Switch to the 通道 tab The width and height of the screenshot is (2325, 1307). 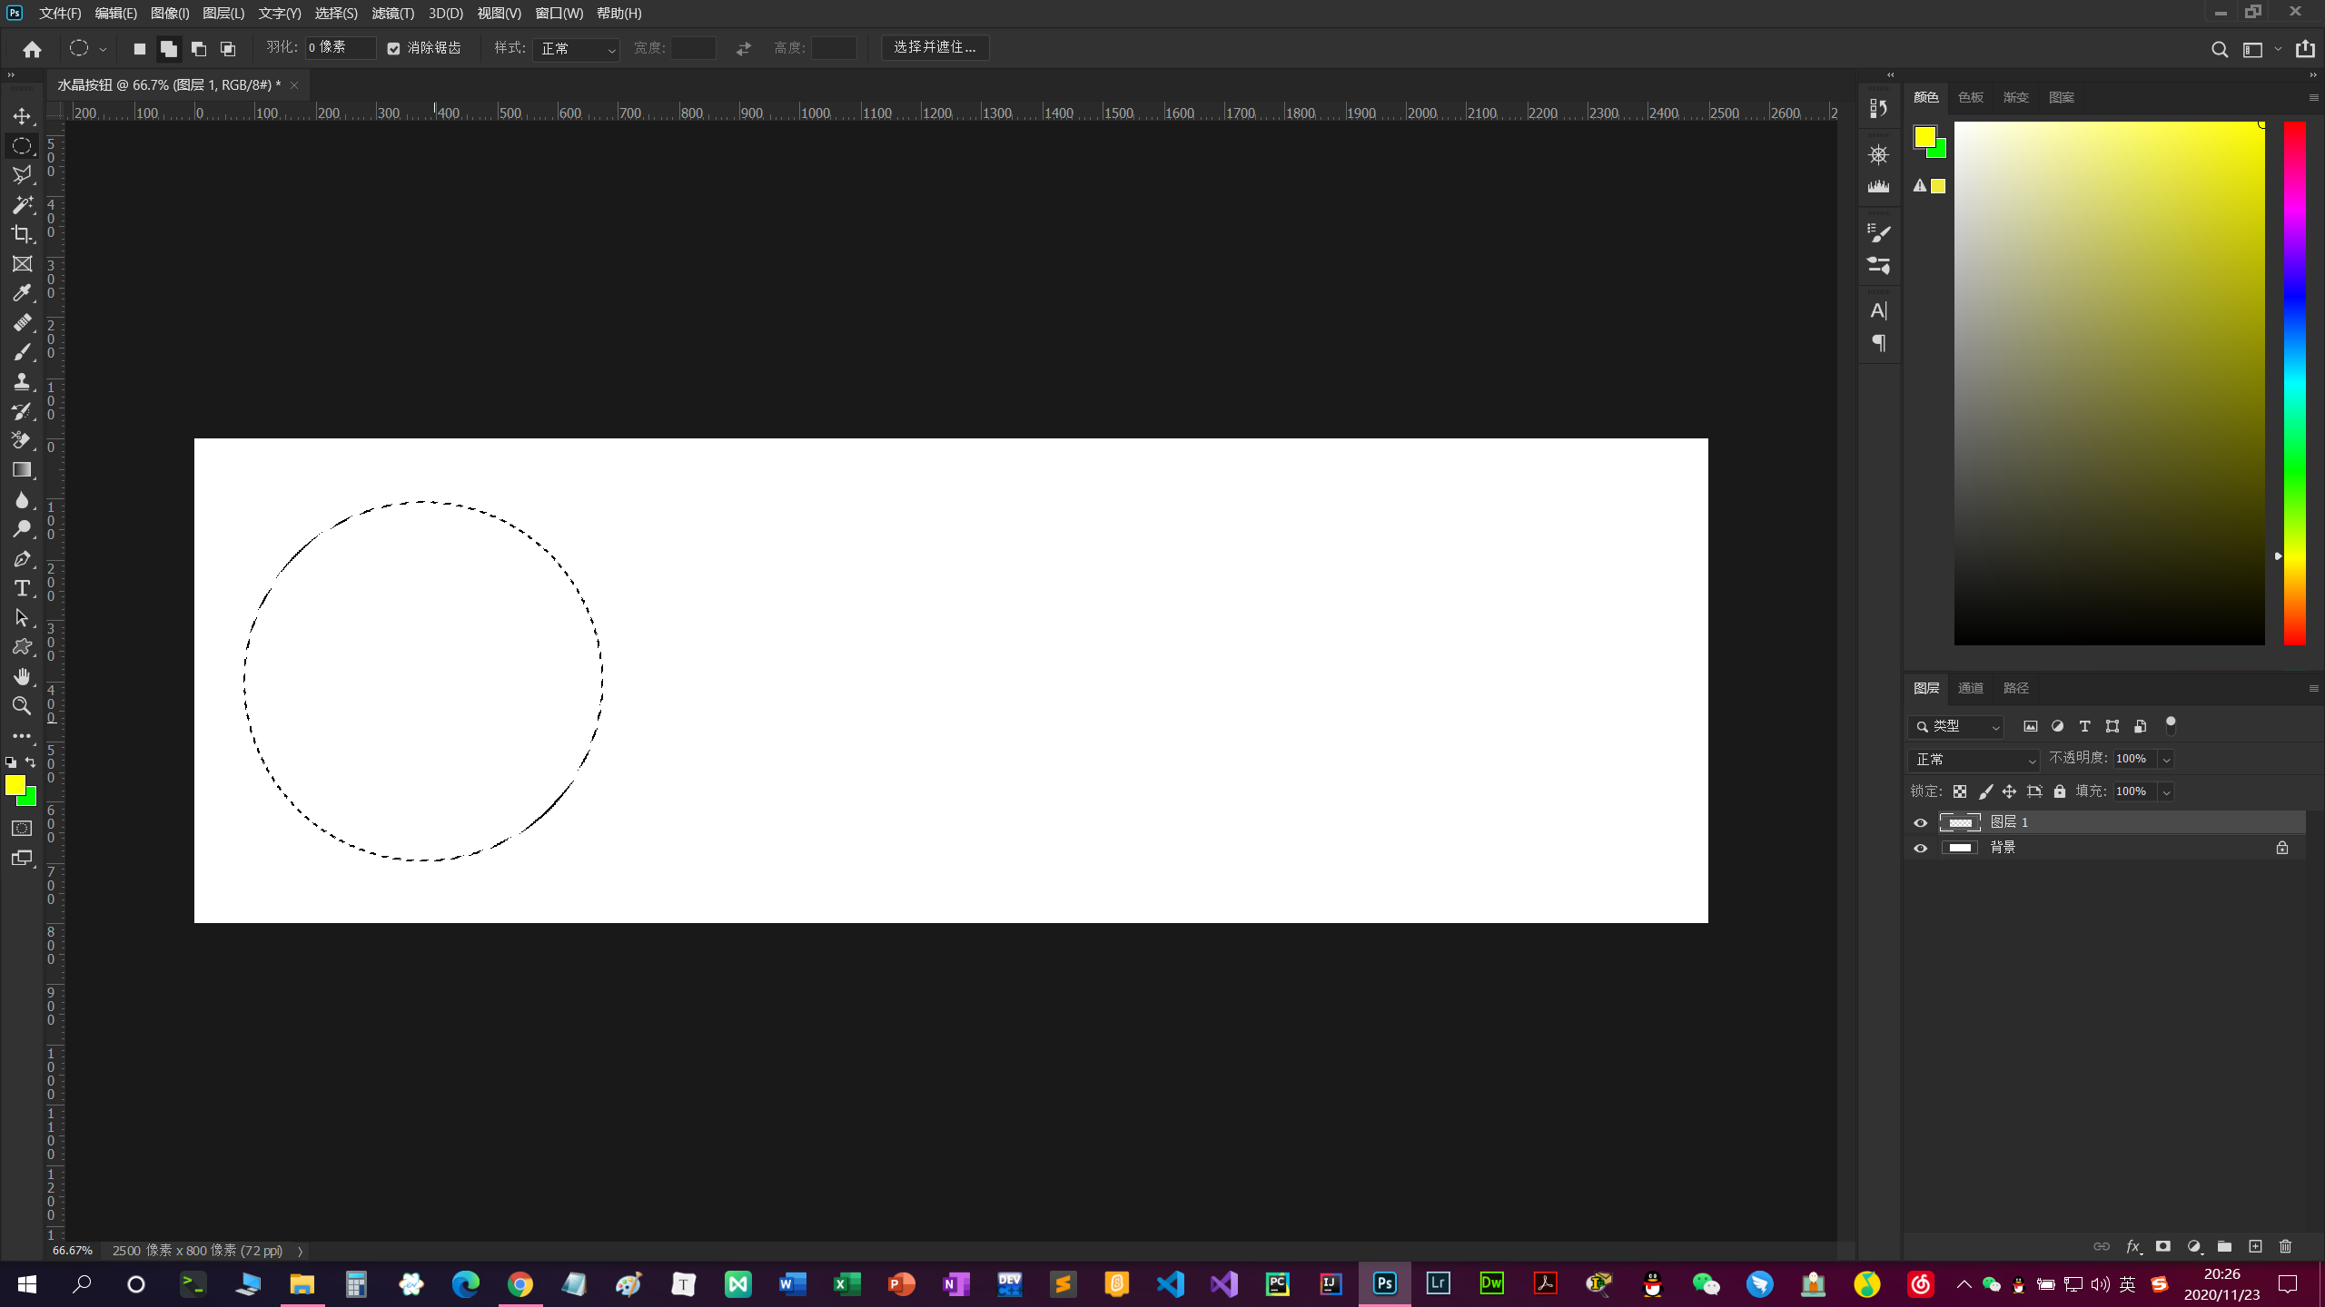point(1970,689)
